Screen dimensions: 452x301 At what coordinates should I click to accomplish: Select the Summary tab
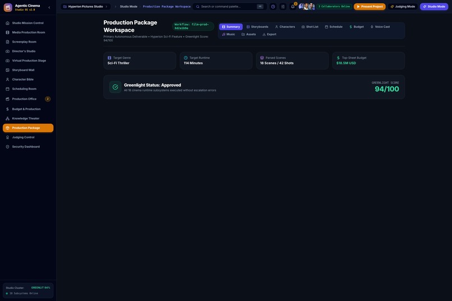coord(231,27)
